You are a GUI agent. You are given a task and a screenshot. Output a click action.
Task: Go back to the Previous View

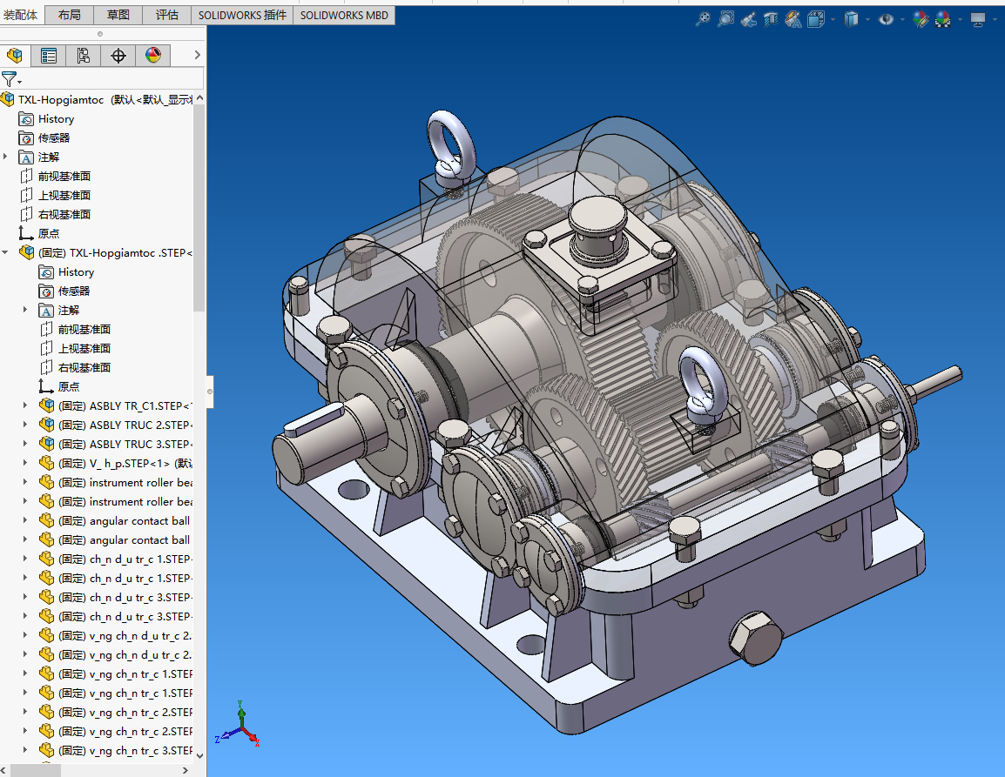(748, 19)
